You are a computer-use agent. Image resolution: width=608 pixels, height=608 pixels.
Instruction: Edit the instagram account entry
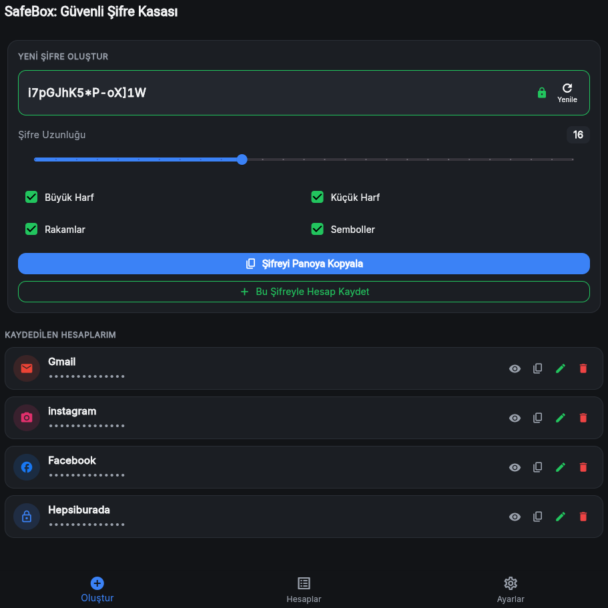click(561, 418)
